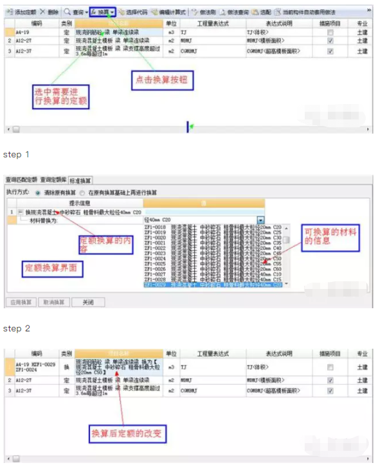378x472 pixels.
Task: Collapse the 换现浇混凝土 tree row
Action: pyautogui.click(x=21, y=212)
